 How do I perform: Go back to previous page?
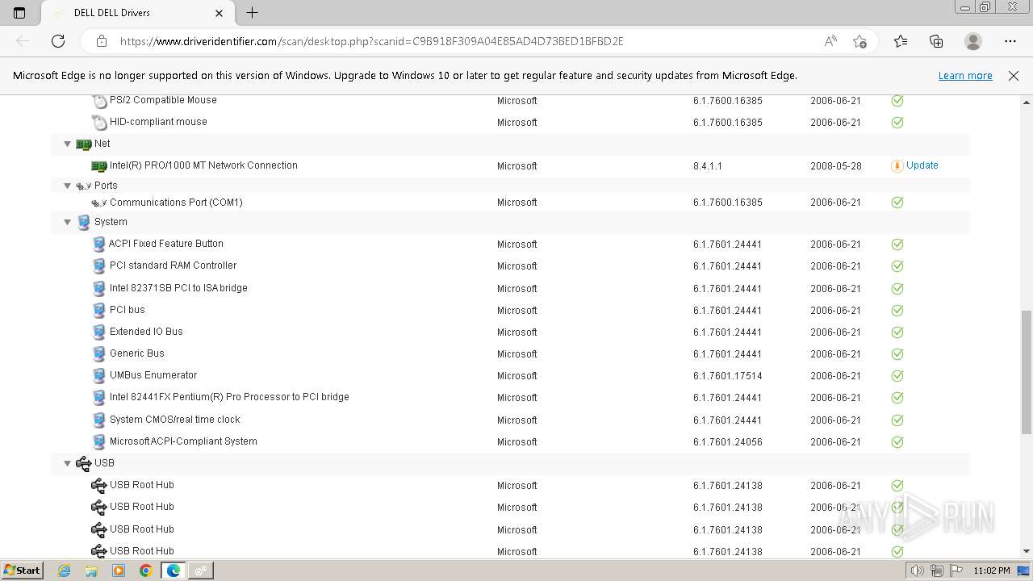click(x=23, y=41)
